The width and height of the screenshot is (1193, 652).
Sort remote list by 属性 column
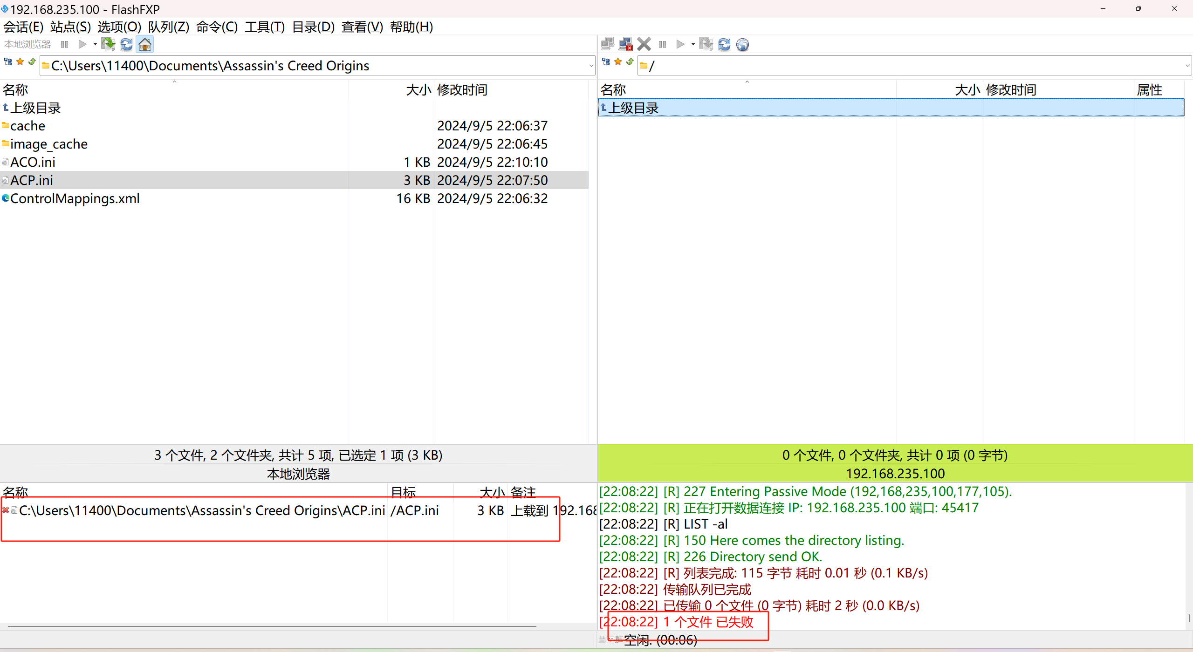[x=1149, y=90]
